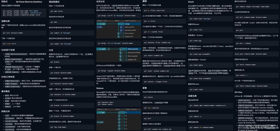Viewport: 280px width, 131px height.
Task: Select the commit row labeled C
Action: point(119,122)
